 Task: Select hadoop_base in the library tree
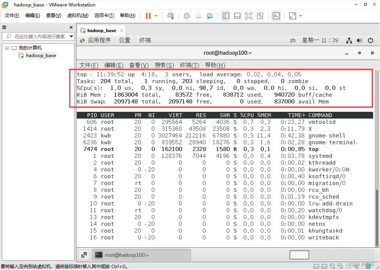41,56
